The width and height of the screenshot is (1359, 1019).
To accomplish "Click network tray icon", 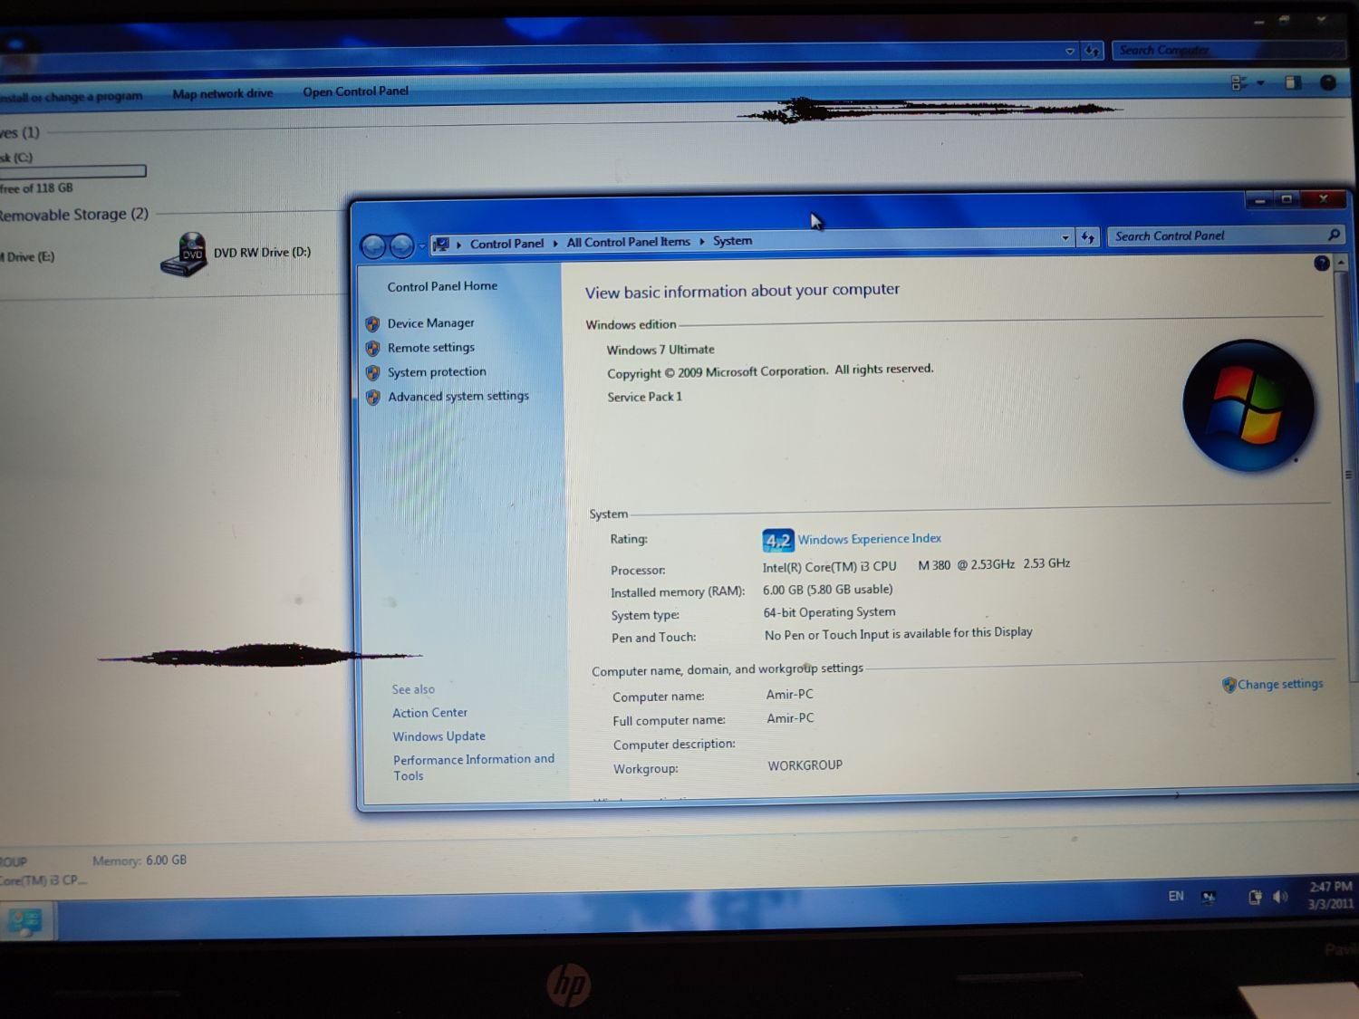I will click(x=1209, y=898).
